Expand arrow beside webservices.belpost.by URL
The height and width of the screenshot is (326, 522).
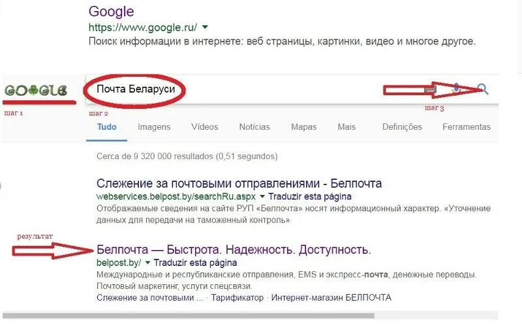point(262,196)
